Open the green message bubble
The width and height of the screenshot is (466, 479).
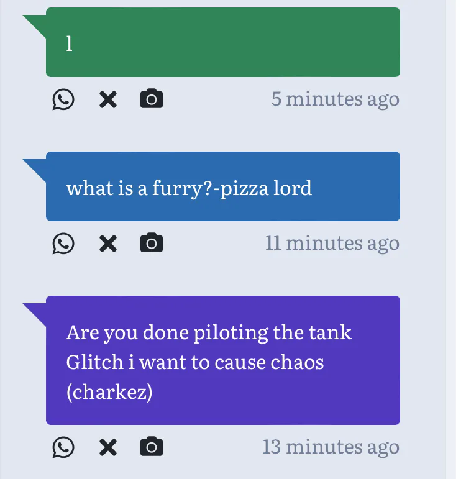223,42
